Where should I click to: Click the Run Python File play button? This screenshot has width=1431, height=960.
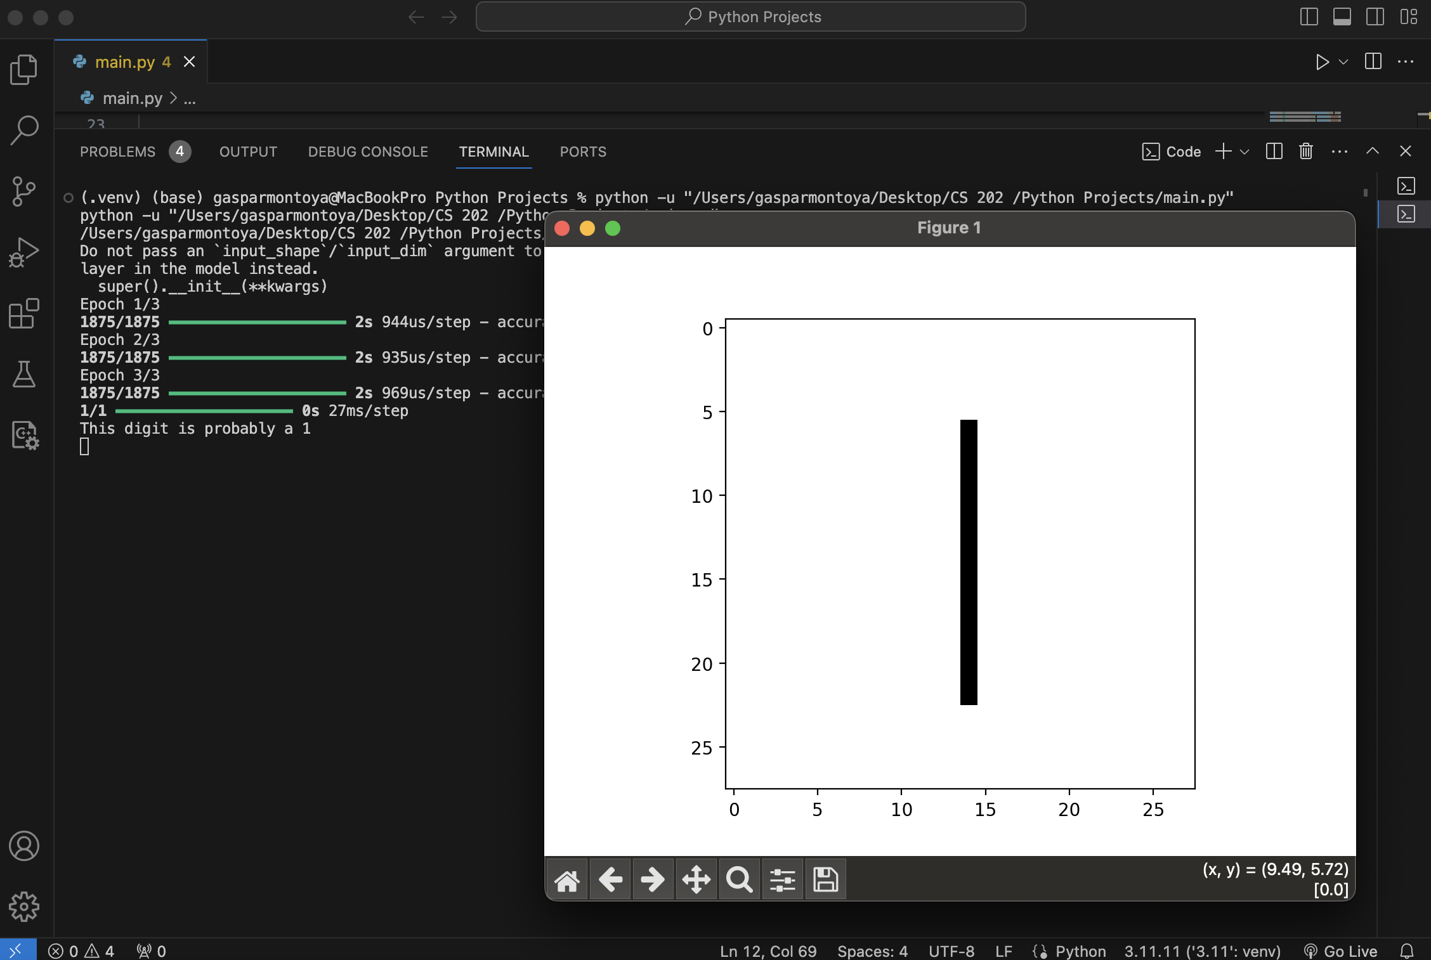click(1322, 62)
